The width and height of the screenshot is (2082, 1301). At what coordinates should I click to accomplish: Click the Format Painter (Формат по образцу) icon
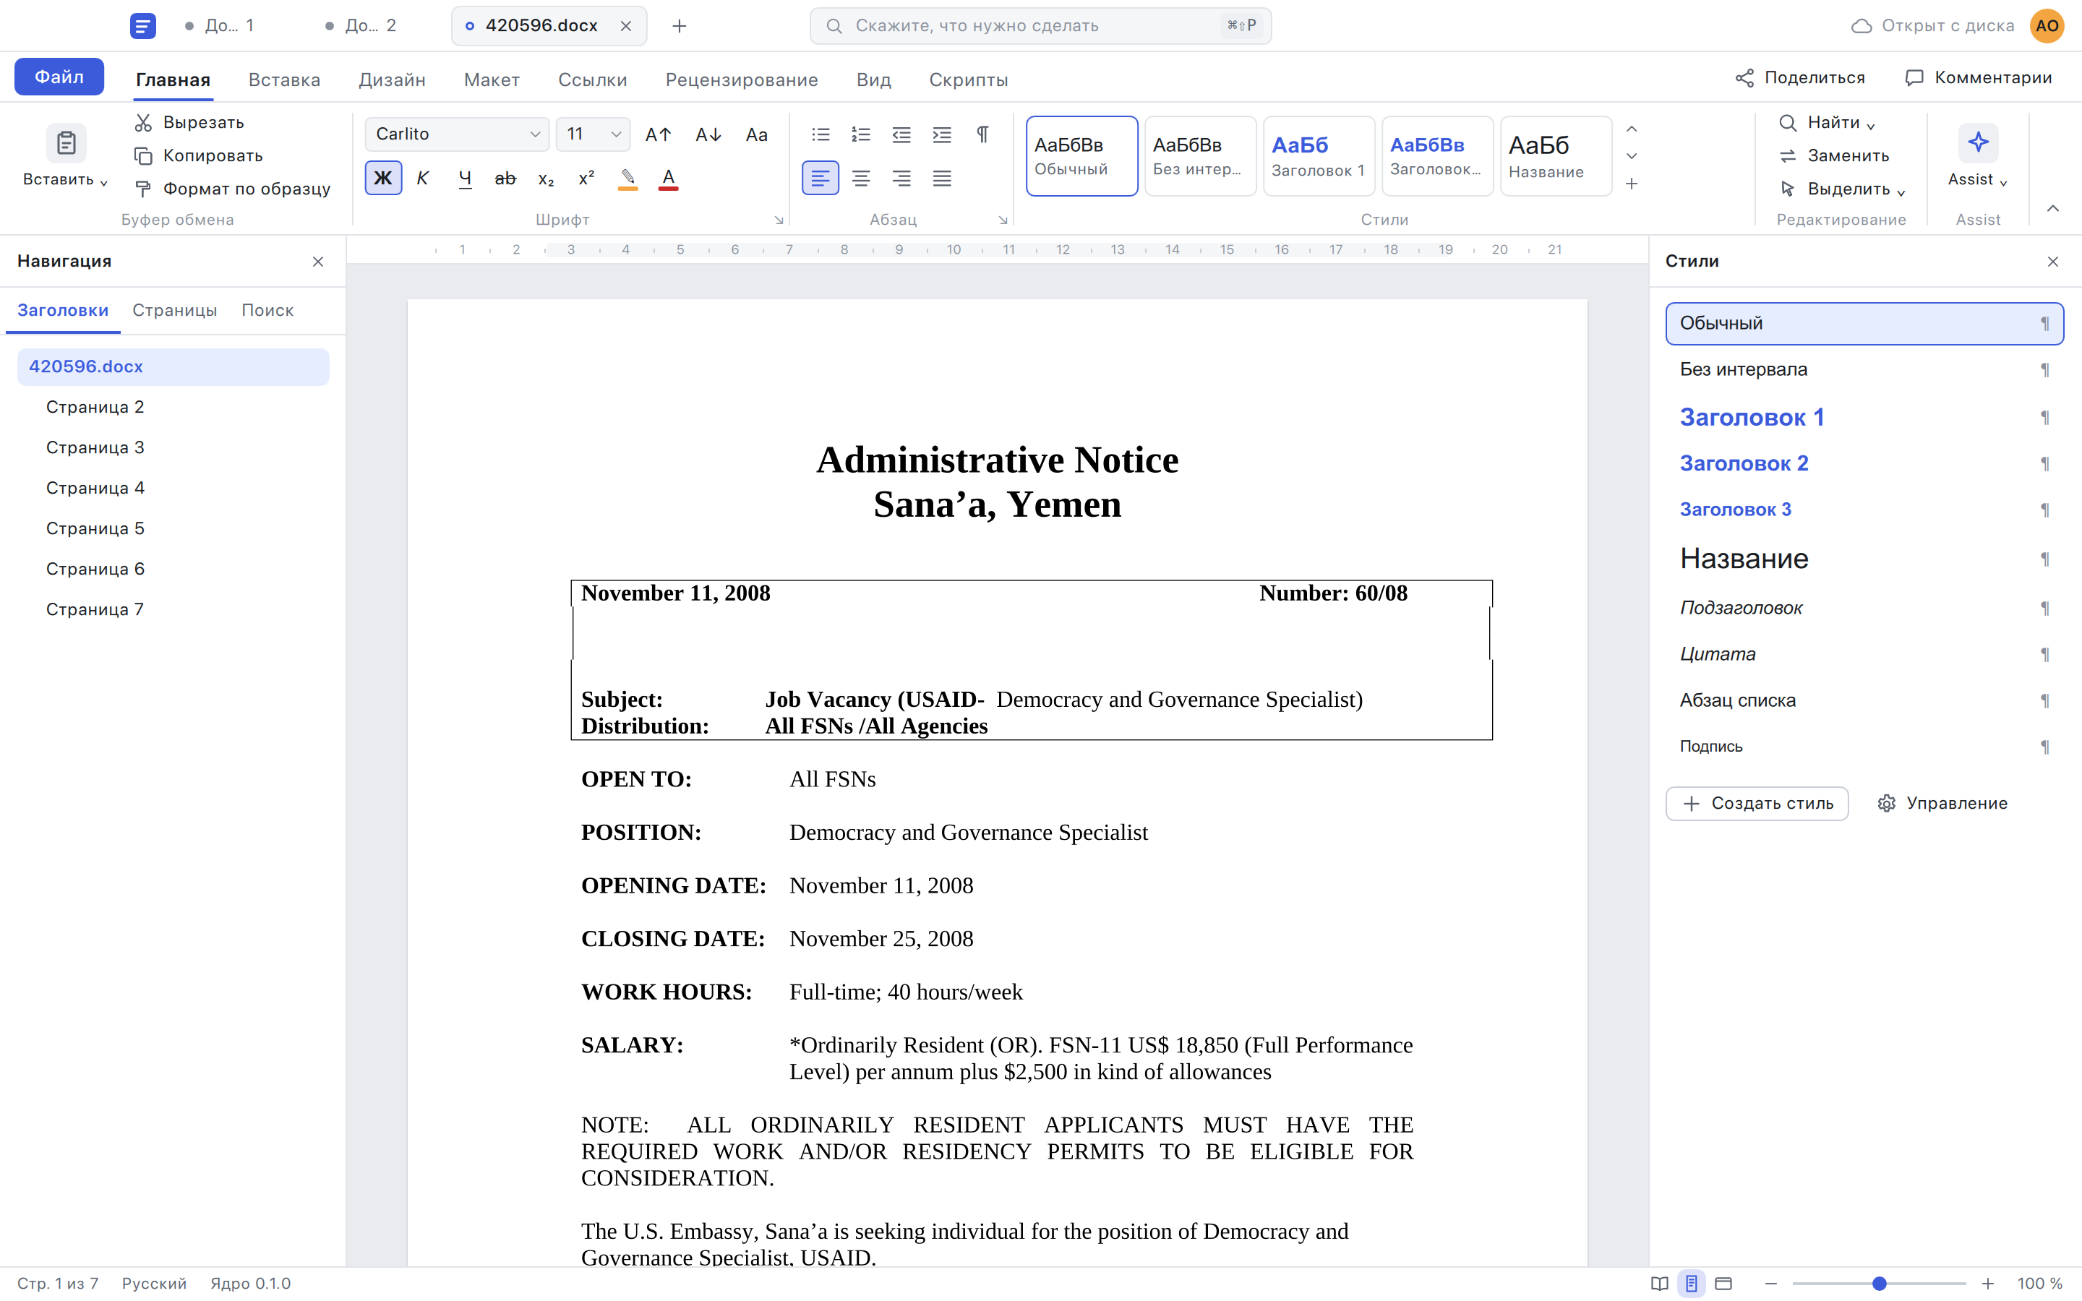click(x=144, y=189)
